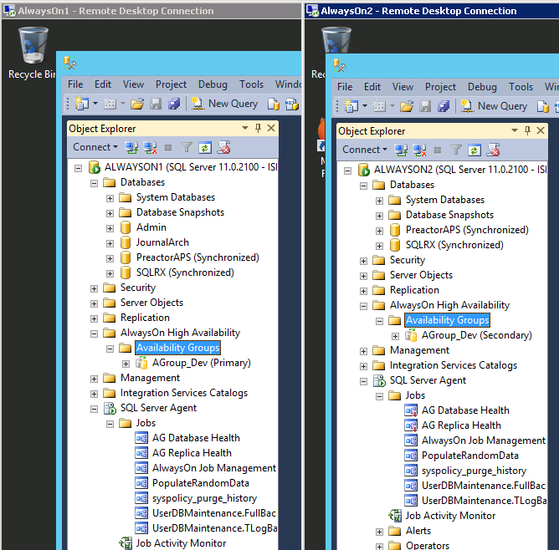Select SQLRX (Synchronized) database on ALWAYSON2
Screen dimensions: 559x550
(454, 245)
